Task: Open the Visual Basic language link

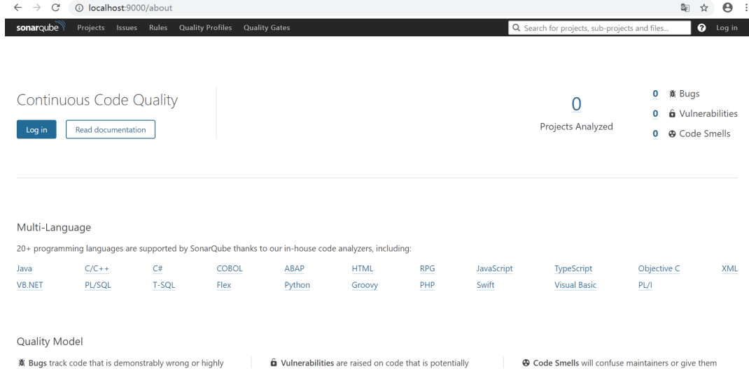Action: [575, 285]
